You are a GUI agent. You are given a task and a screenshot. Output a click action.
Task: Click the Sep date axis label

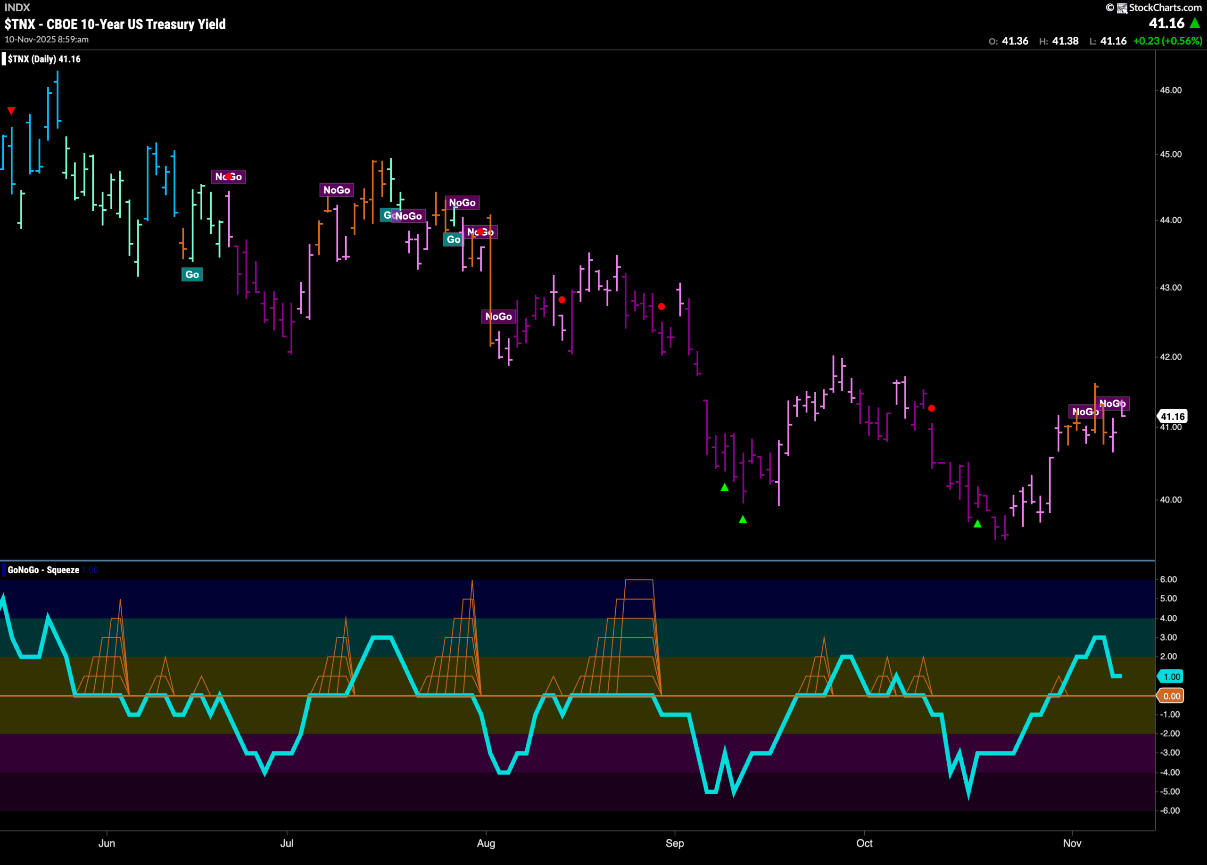(x=674, y=843)
